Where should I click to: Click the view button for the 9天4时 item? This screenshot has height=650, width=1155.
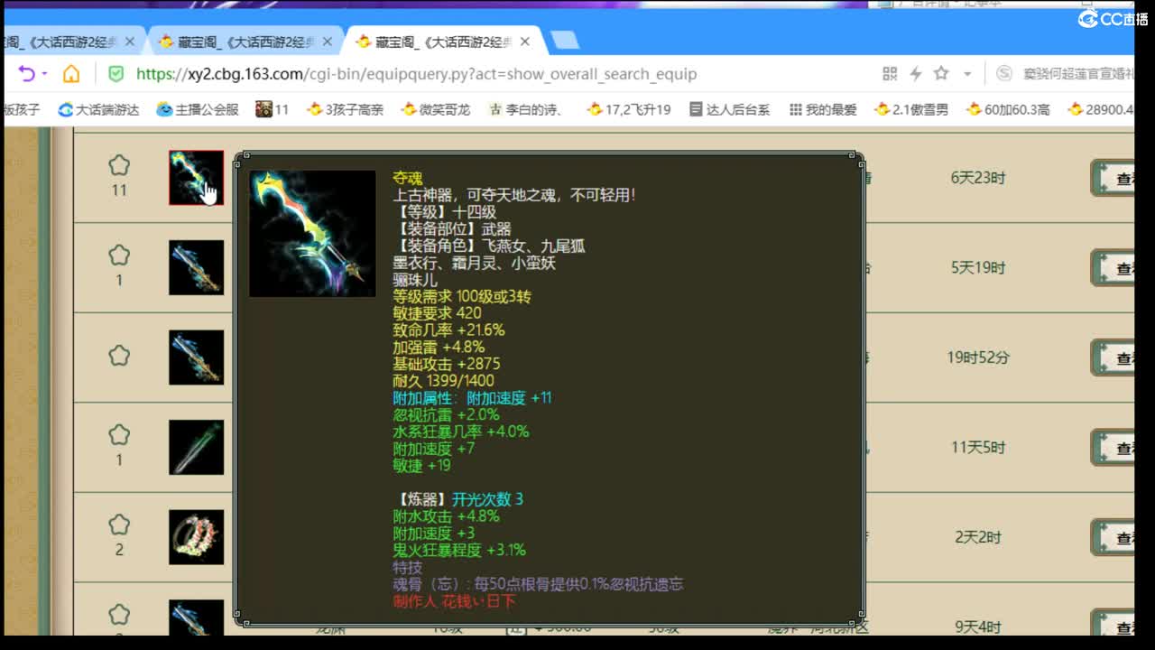pyautogui.click(x=1113, y=623)
